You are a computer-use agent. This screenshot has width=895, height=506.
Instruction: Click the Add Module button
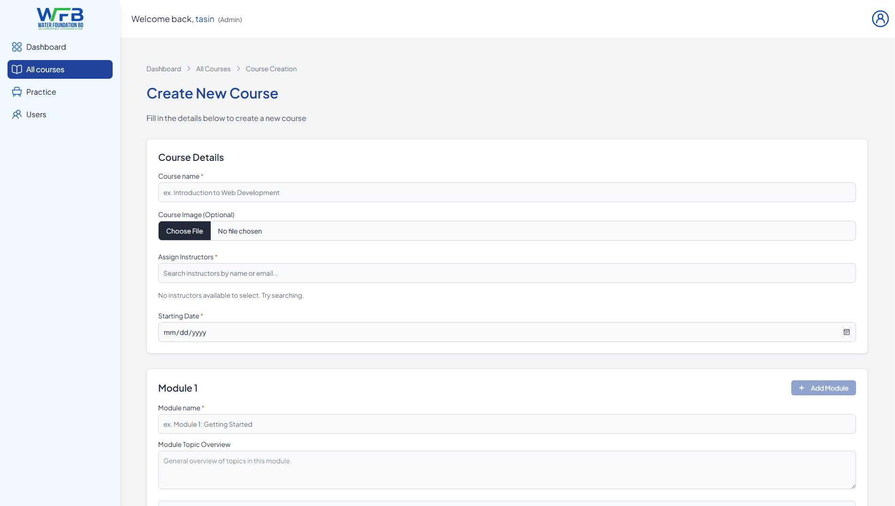(x=823, y=388)
